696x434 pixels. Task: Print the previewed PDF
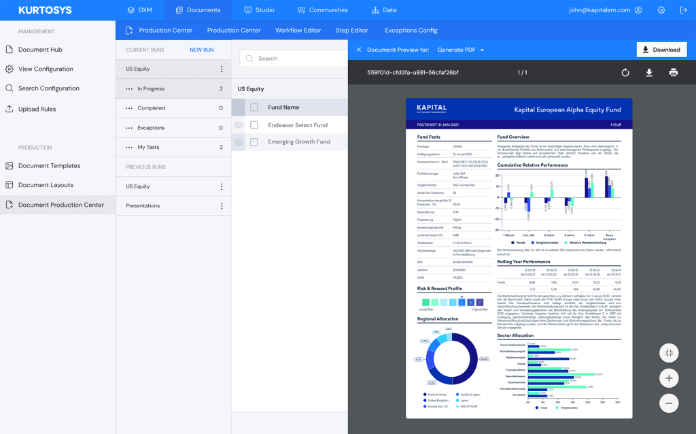[x=674, y=72]
